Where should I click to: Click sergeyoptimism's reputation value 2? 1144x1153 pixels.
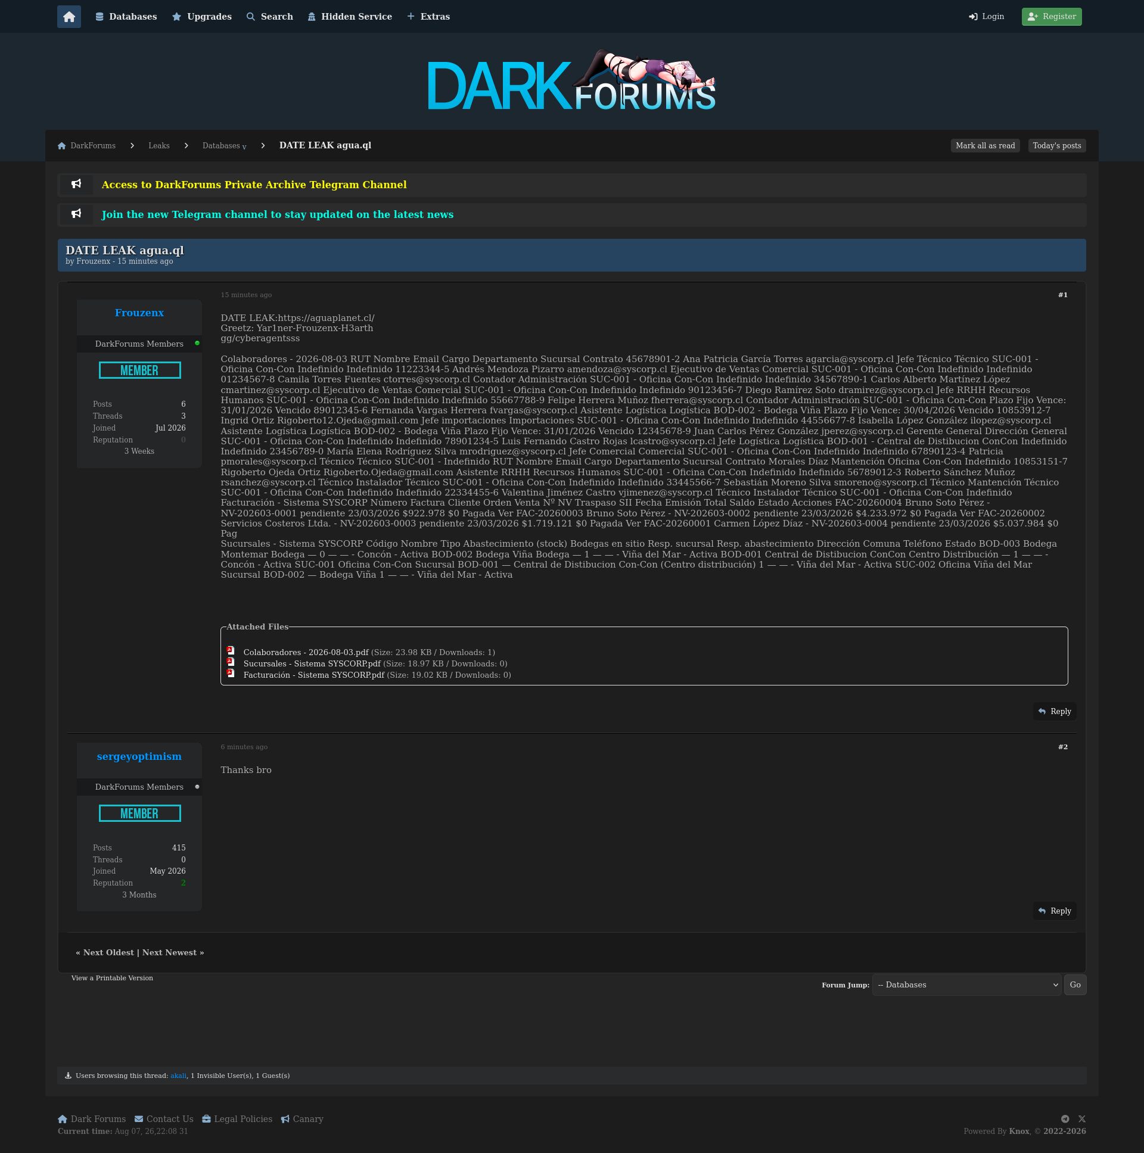click(x=184, y=883)
